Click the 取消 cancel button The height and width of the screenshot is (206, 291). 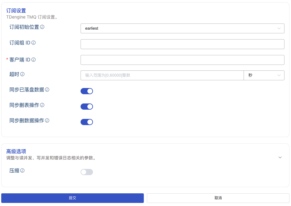(218, 198)
